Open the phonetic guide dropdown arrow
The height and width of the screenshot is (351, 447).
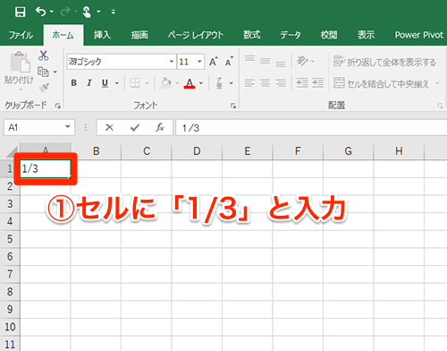[x=232, y=83]
